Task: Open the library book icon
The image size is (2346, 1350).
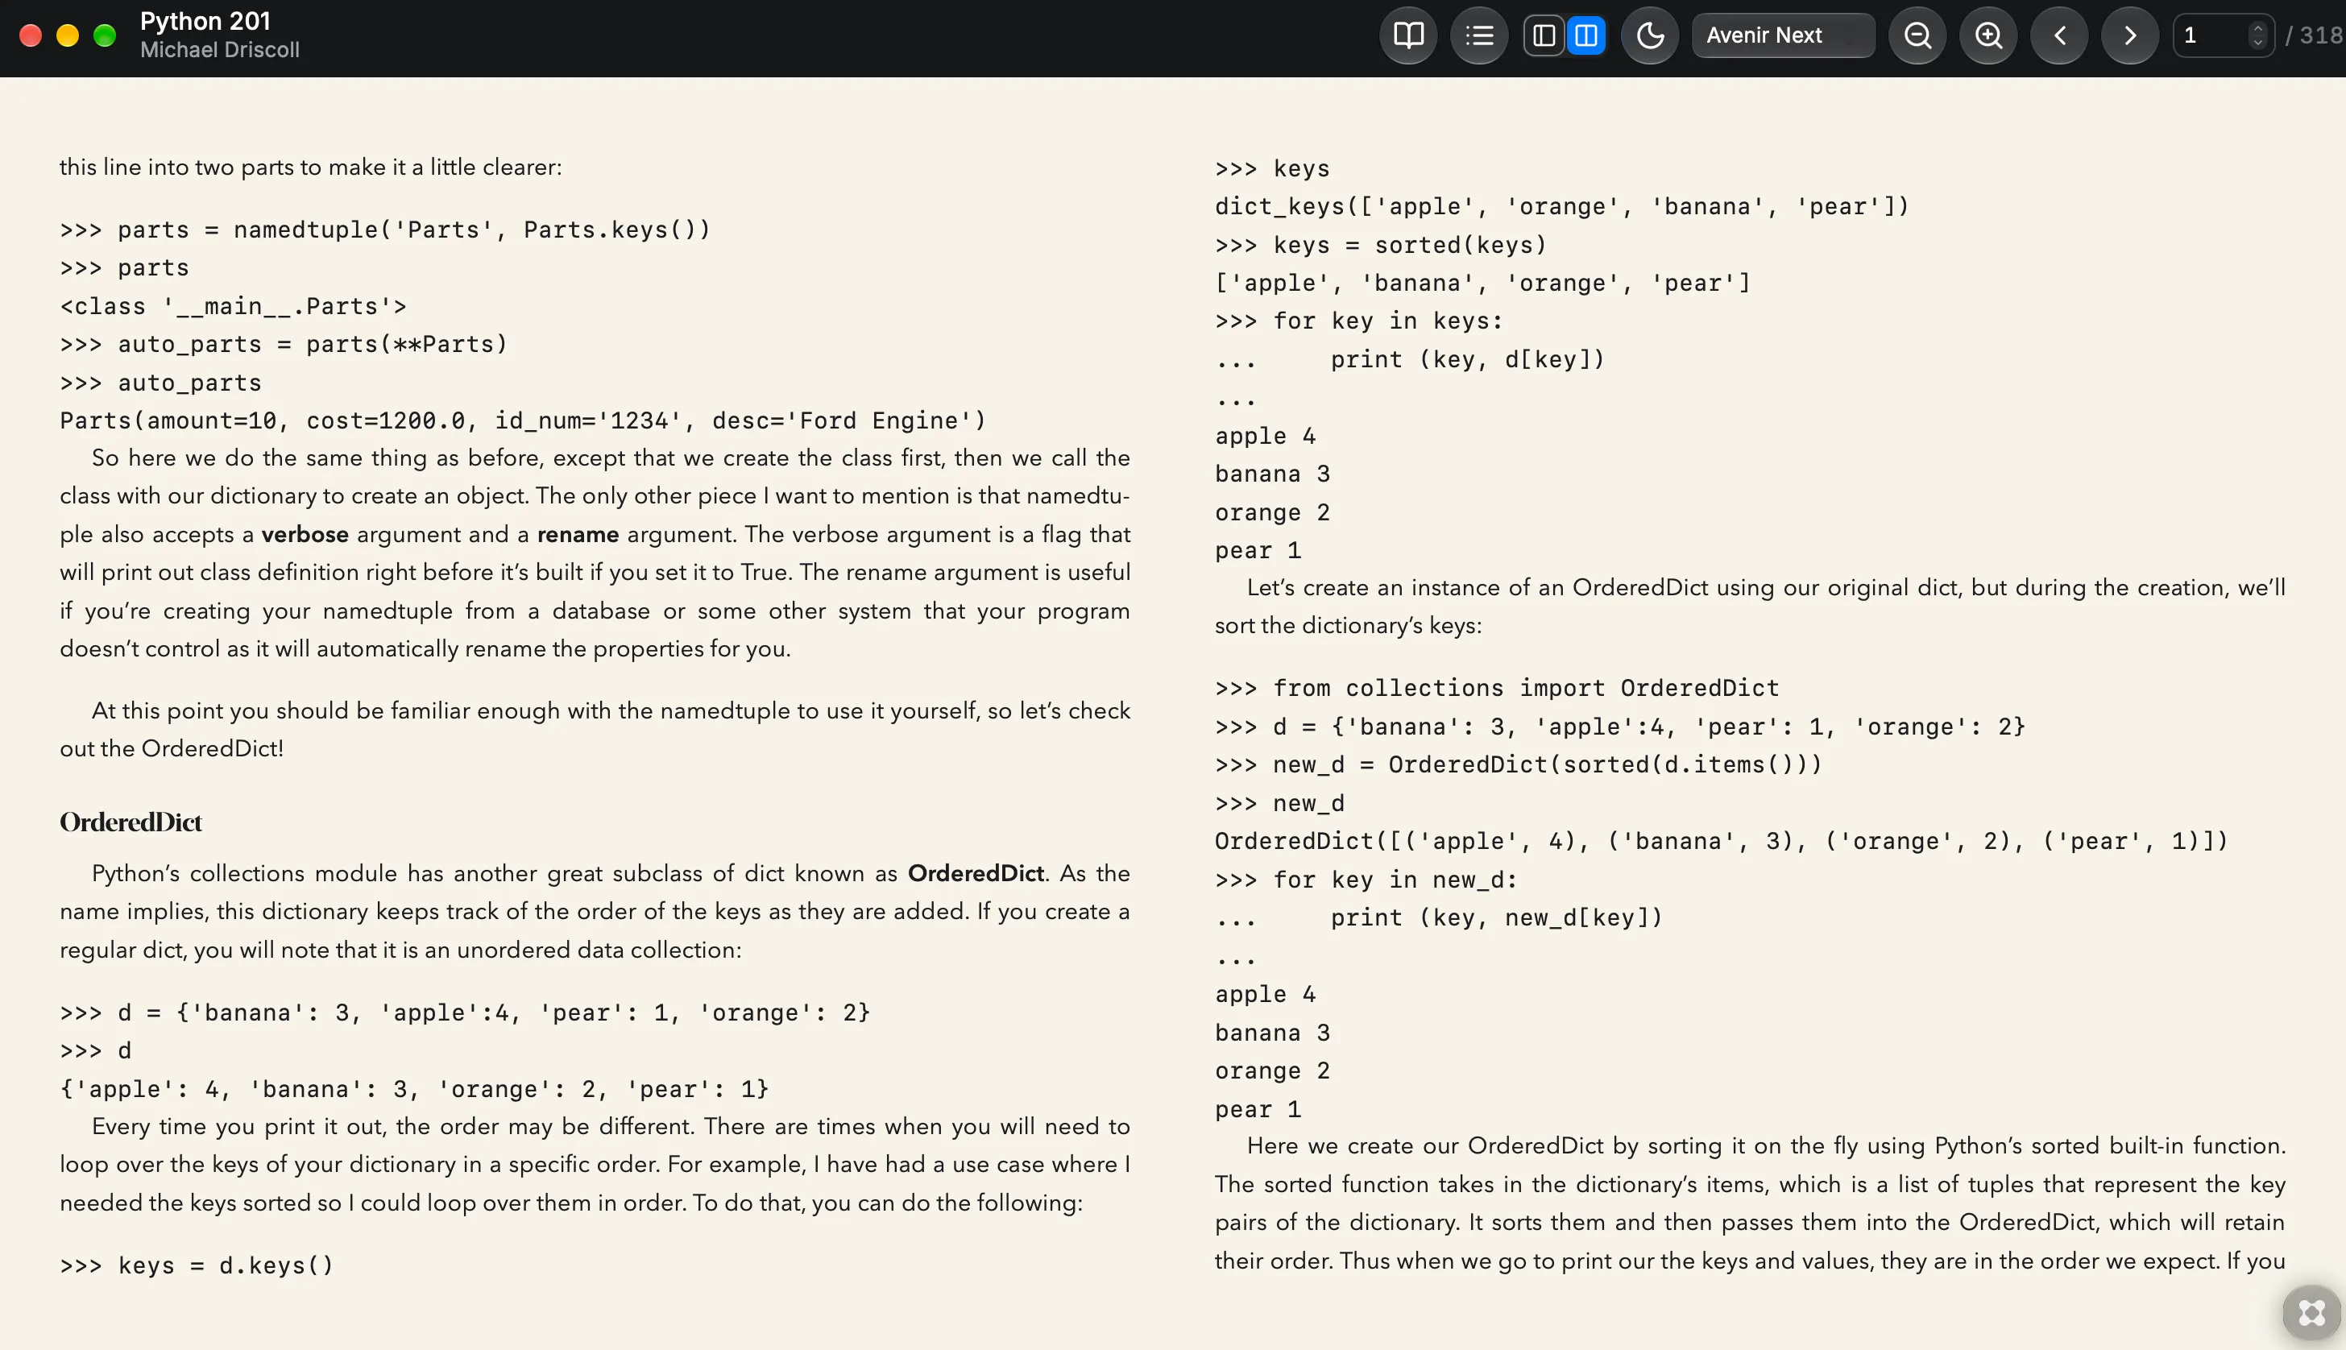Action: tap(1407, 35)
